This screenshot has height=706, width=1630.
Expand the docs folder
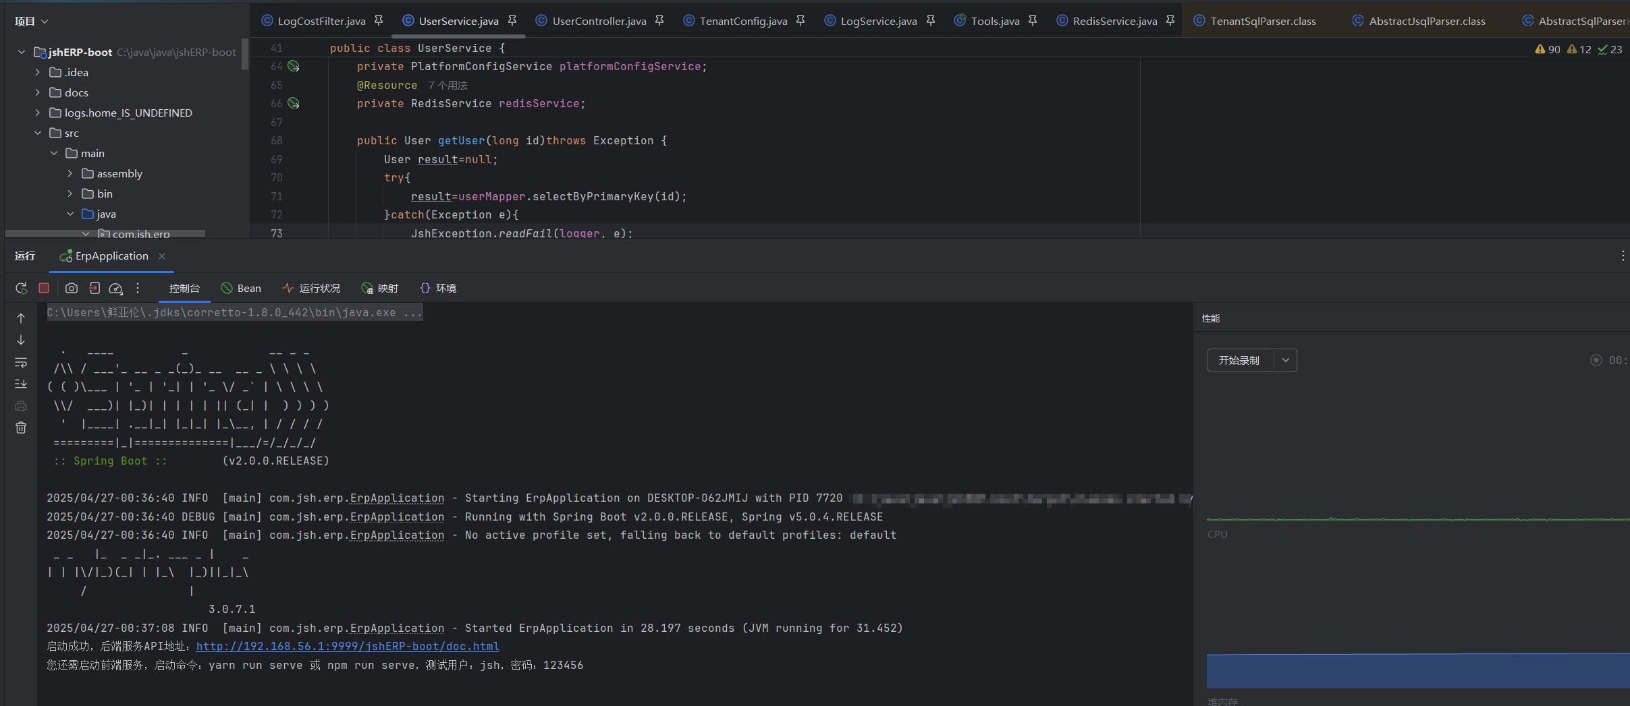[38, 92]
